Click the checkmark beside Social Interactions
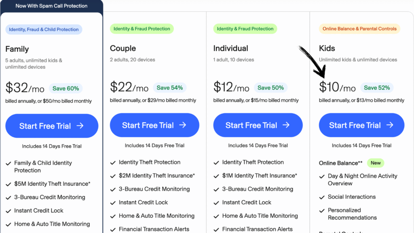 tap(322, 197)
